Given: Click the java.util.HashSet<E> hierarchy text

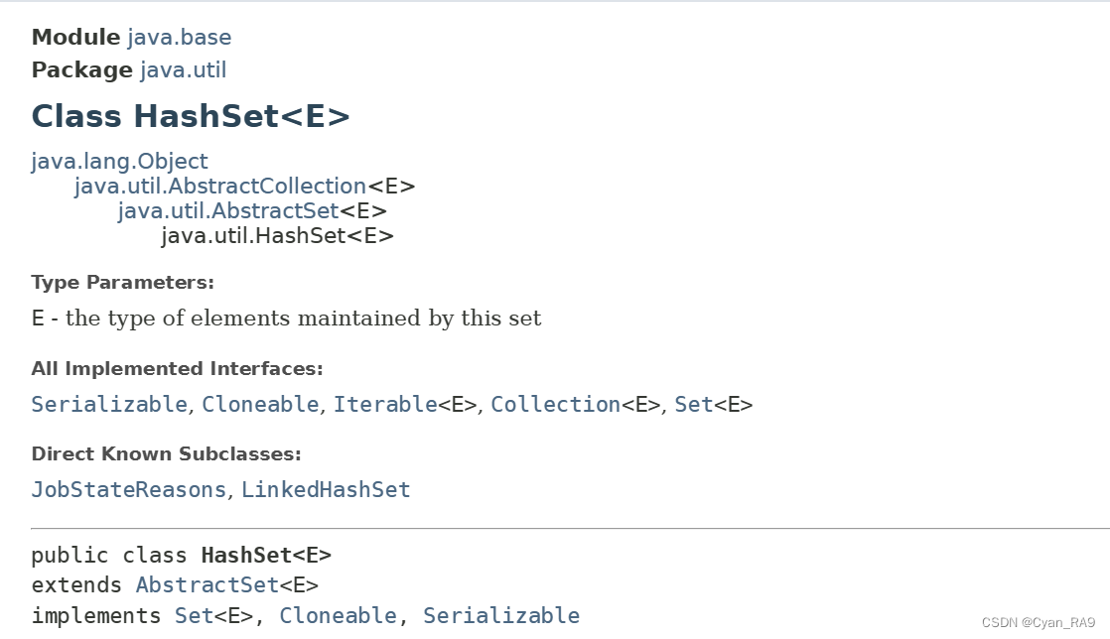Looking at the screenshot, I should pos(278,235).
